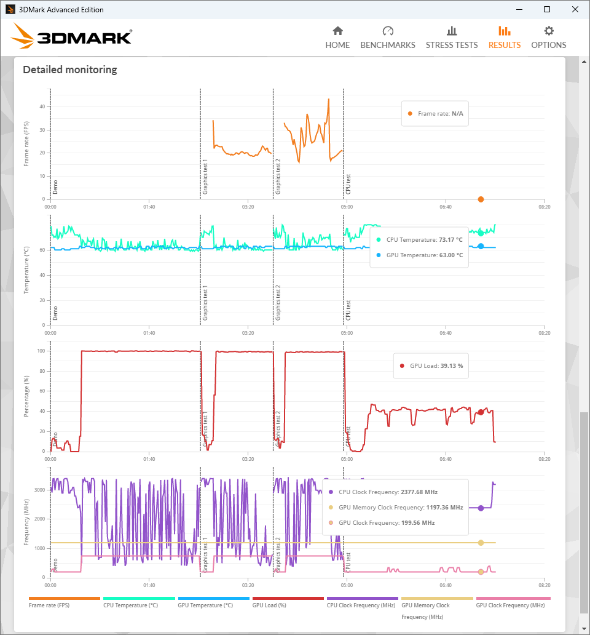Click the 3DMark logo in header

(x=71, y=37)
